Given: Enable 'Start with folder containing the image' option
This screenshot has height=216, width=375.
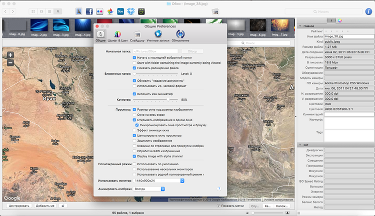Looking at the screenshot, I should [134, 63].
